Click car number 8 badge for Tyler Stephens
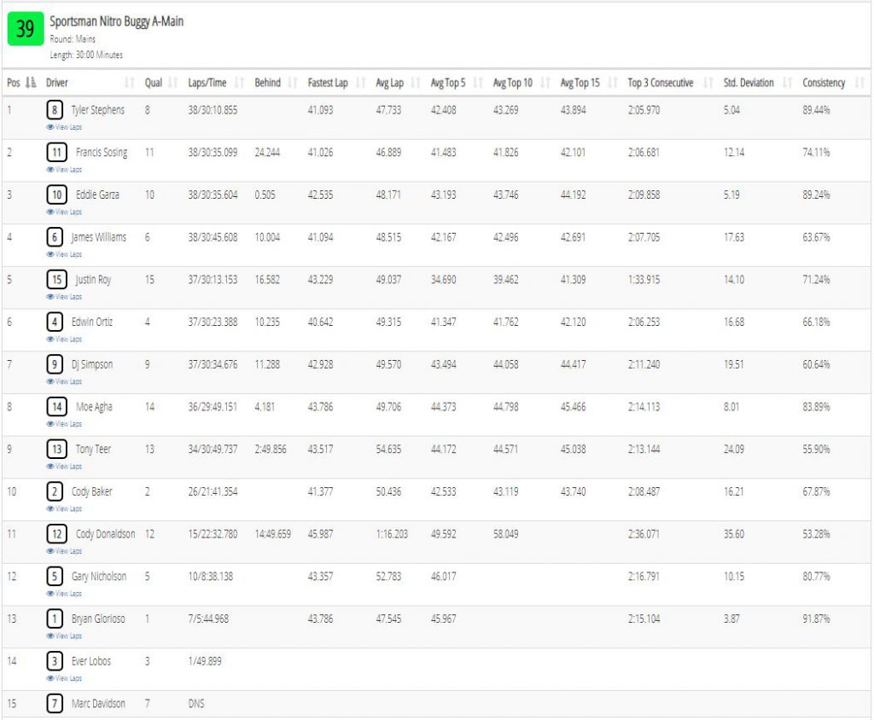Screen dimensions: 874x720 [55, 110]
